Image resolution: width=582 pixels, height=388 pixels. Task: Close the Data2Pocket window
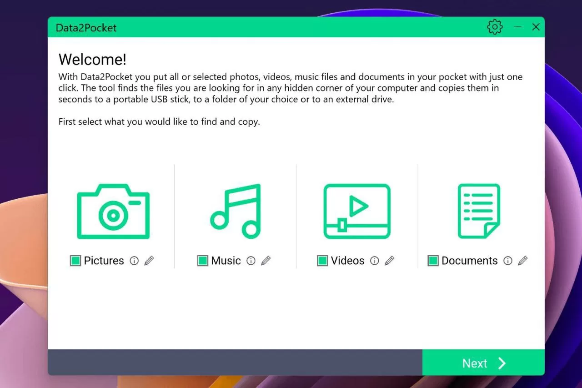pyautogui.click(x=536, y=27)
